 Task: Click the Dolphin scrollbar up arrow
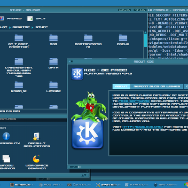145,32
